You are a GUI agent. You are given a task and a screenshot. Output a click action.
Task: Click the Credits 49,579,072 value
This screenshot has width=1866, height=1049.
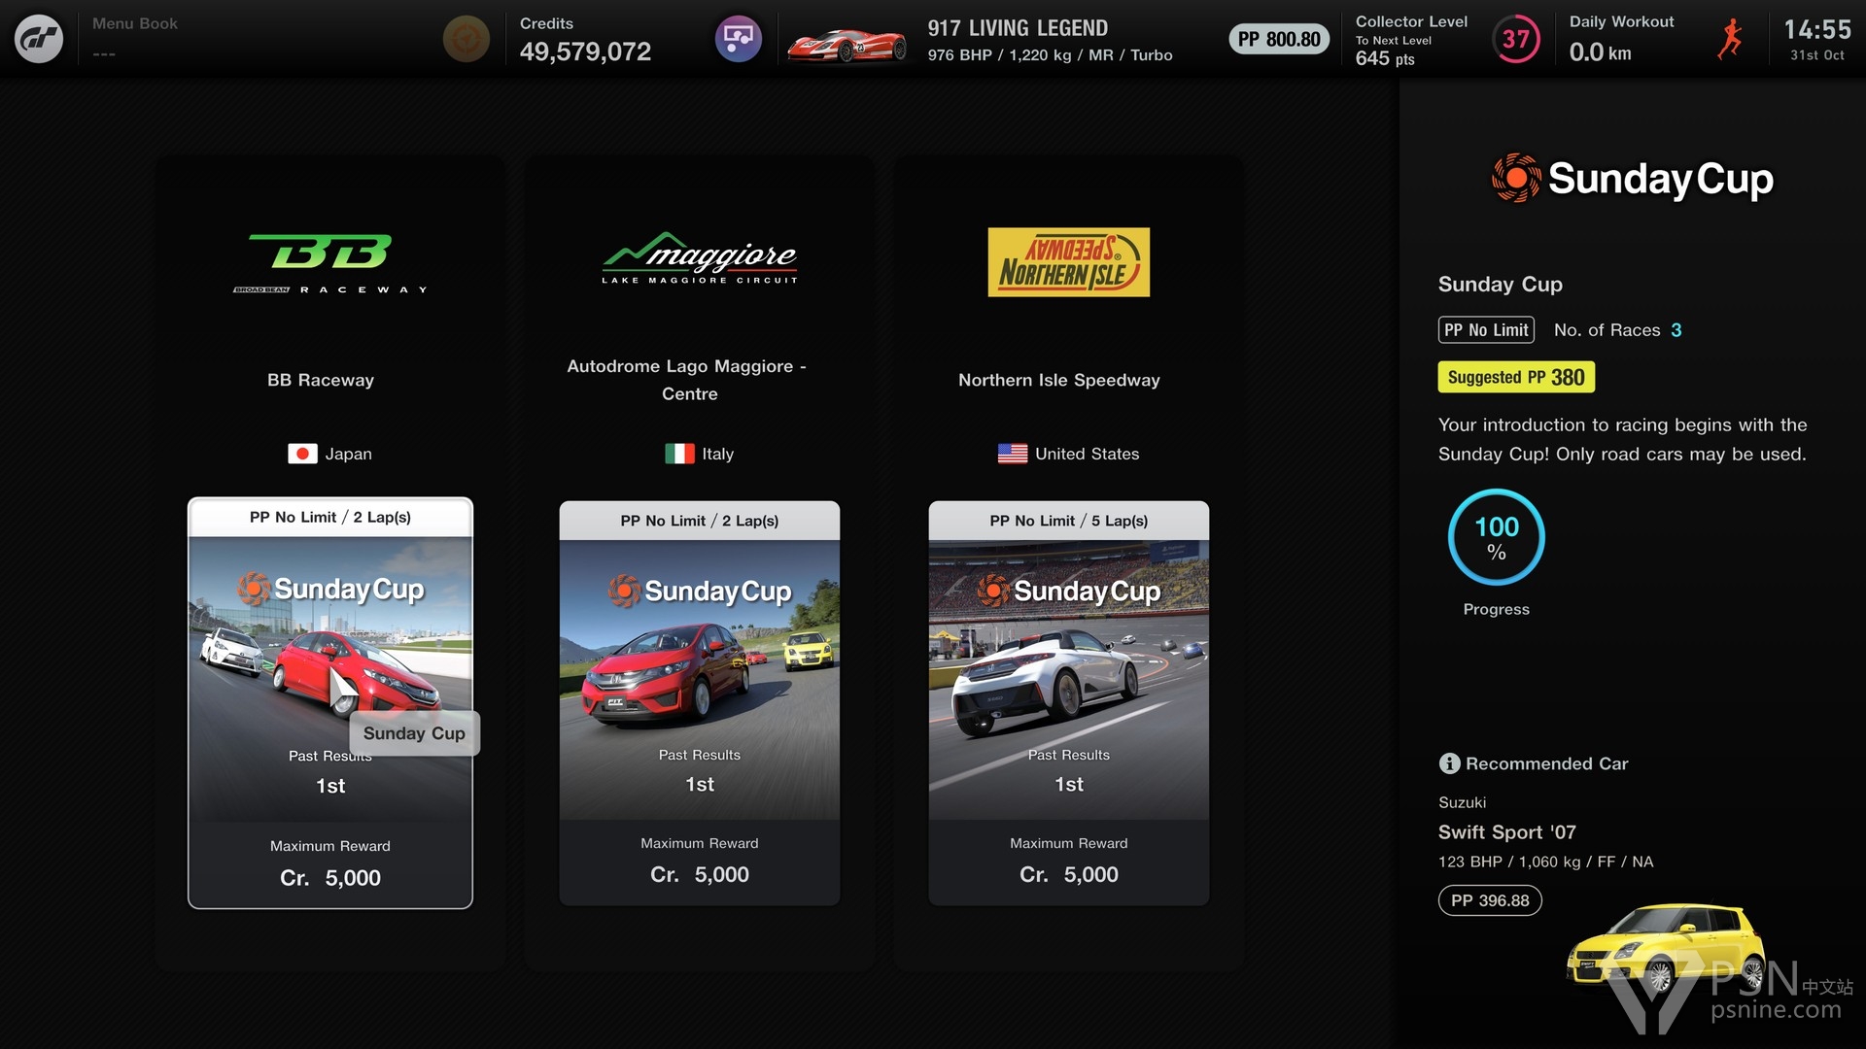pyautogui.click(x=585, y=51)
